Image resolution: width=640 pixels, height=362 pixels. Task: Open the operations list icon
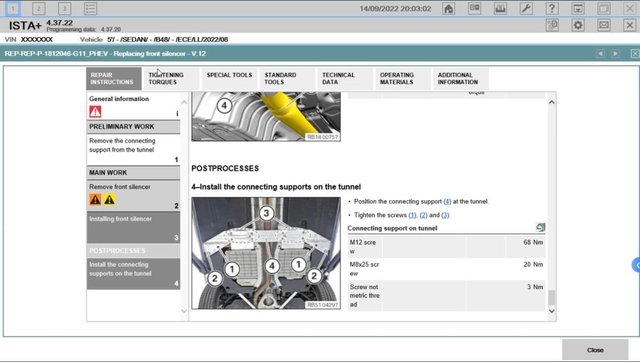[90, 8]
